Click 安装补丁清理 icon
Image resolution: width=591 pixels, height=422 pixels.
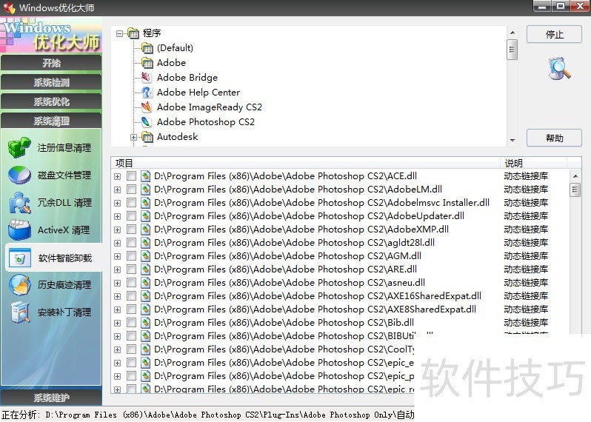point(20,312)
